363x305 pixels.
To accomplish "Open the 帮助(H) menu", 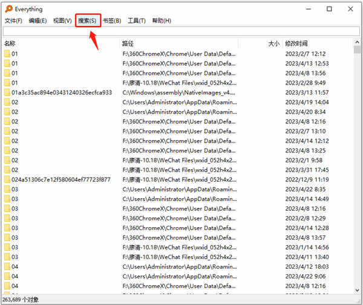I will (162, 21).
